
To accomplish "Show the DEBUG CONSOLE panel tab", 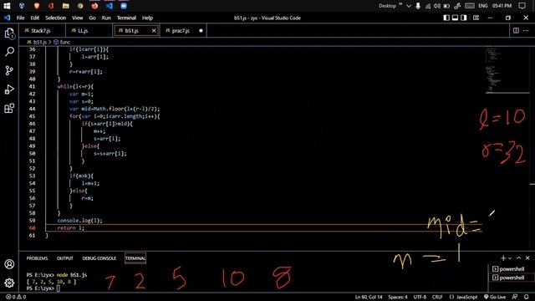I will tap(99, 258).
